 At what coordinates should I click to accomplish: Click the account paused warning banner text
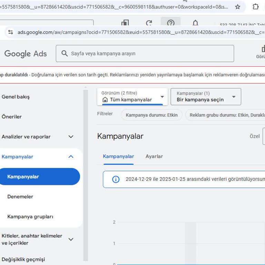[132, 75]
